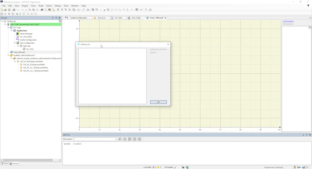Click the trace Pause icon in second toolbar
The width and height of the screenshot is (312, 169).
[9, 14]
